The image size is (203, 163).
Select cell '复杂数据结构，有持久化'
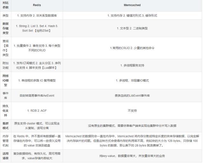tap(37, 156)
